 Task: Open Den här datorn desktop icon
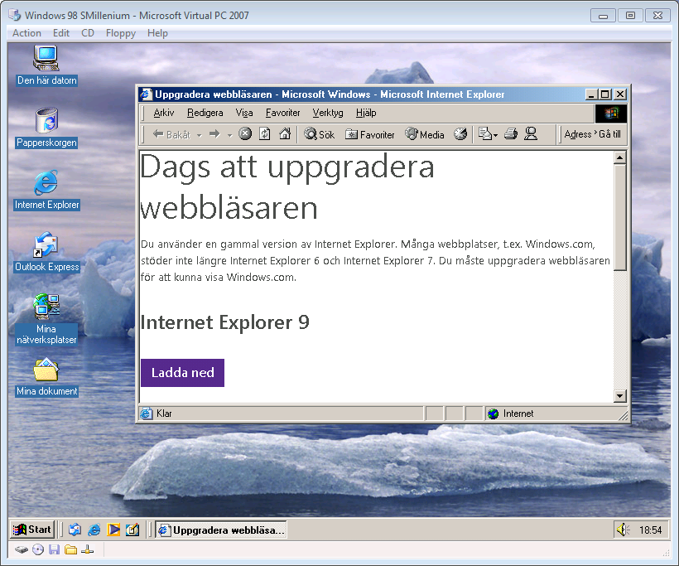pyautogui.click(x=46, y=65)
